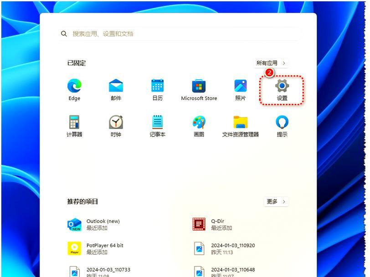Show 所有应用 all apps list
The width and height of the screenshot is (370, 277).
click(272, 63)
